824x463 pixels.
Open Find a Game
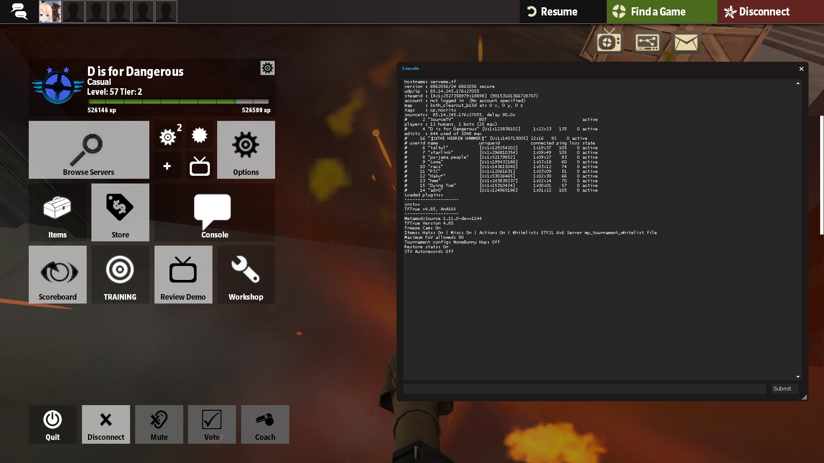coord(662,12)
